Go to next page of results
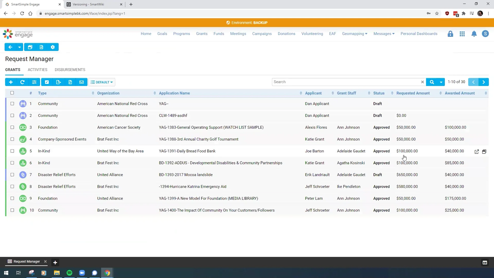 pos(484,82)
